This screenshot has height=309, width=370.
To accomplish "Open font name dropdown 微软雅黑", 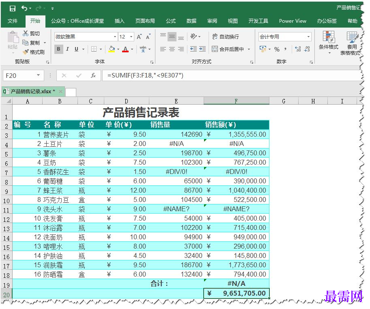I will (x=115, y=37).
